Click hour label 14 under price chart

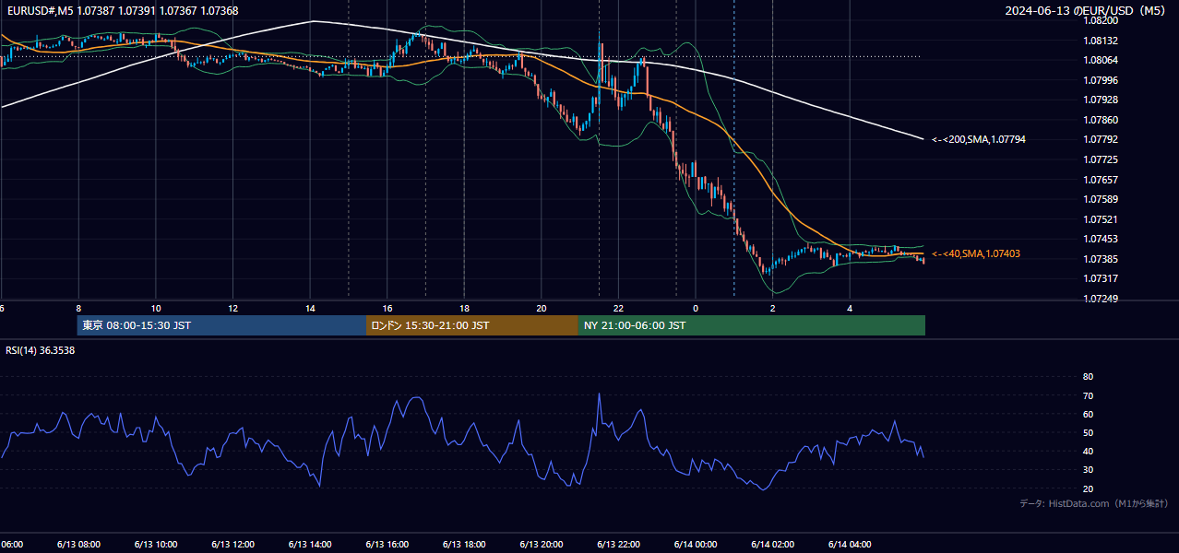coord(310,309)
